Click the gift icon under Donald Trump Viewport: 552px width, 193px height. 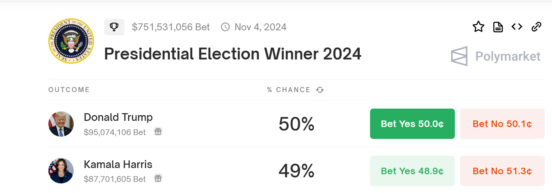[x=158, y=132]
